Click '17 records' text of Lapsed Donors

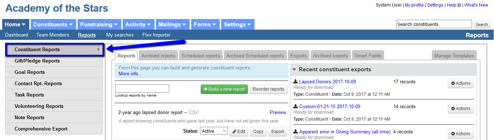pyautogui.click(x=404, y=82)
